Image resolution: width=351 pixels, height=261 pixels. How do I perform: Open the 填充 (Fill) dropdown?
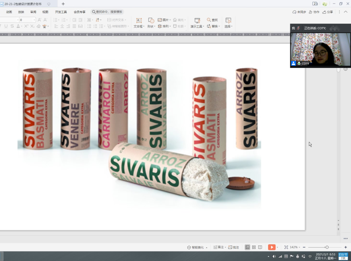[x=179, y=20]
